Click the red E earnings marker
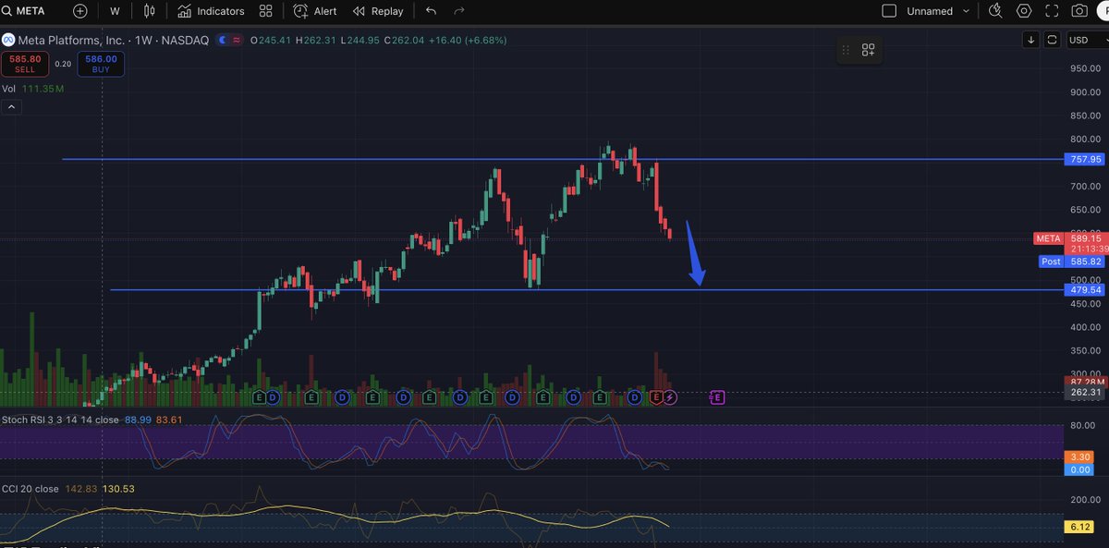The height and width of the screenshot is (548, 1109). [x=657, y=397]
